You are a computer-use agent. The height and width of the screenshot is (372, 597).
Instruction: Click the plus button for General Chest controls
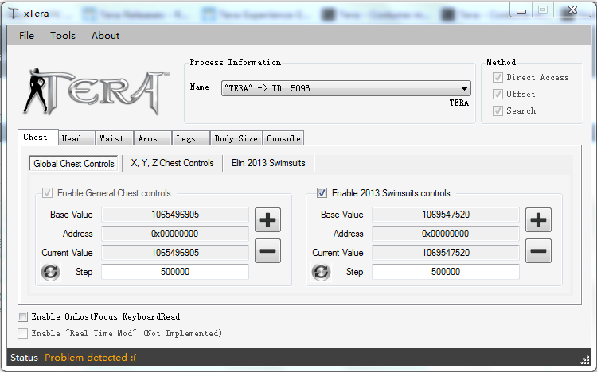[x=267, y=220]
